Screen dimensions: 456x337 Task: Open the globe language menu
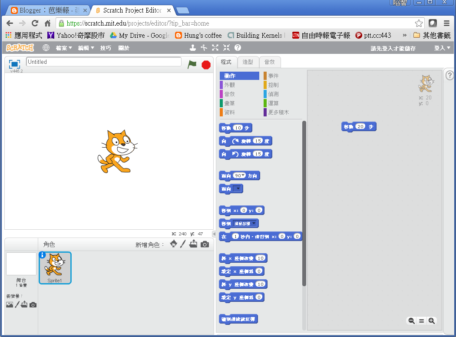click(46, 48)
